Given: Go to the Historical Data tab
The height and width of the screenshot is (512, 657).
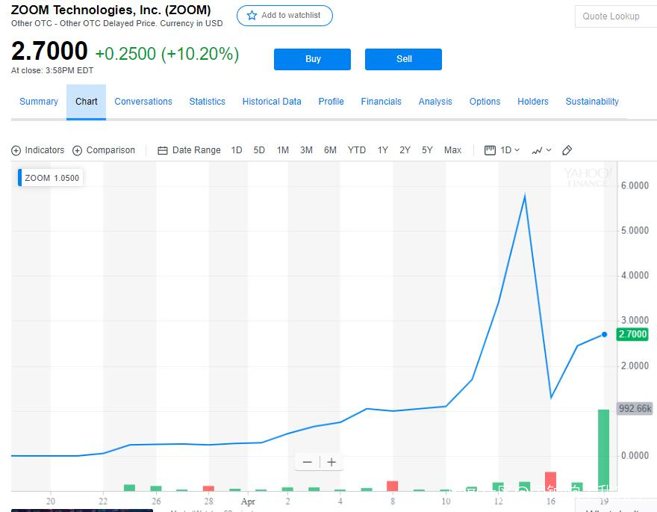Looking at the screenshot, I should click(x=272, y=102).
